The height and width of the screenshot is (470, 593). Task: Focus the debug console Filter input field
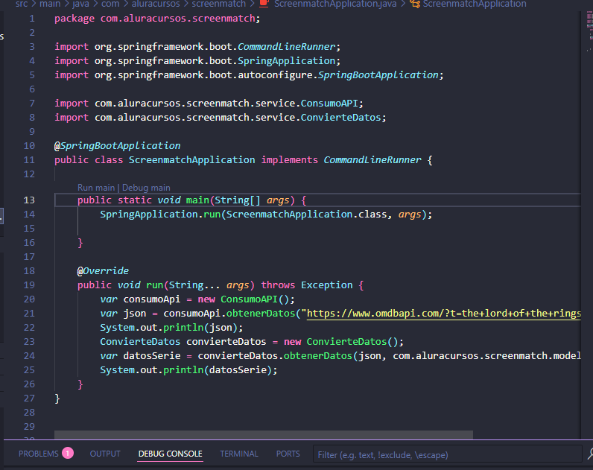click(x=447, y=454)
